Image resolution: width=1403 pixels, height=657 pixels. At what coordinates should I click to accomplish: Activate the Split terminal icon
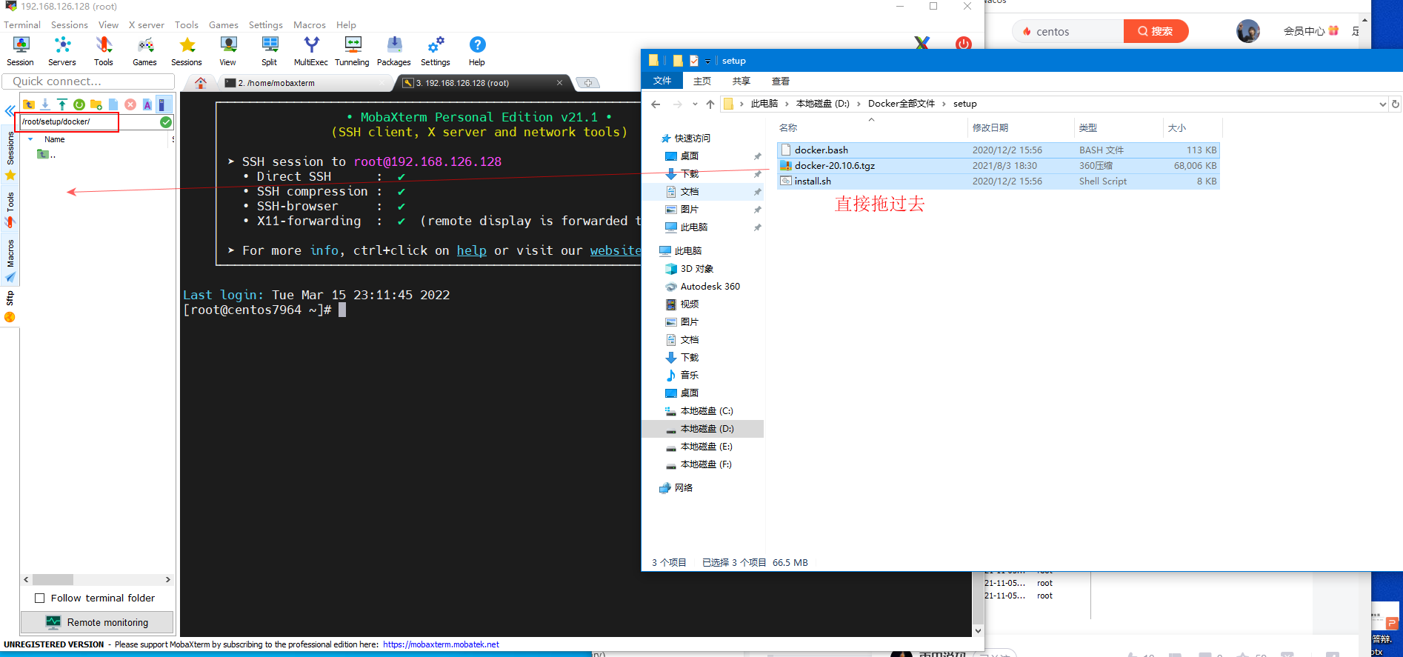(270, 51)
